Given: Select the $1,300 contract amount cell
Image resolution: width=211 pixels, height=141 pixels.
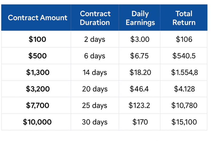Looking at the screenshot, I should point(37,72).
